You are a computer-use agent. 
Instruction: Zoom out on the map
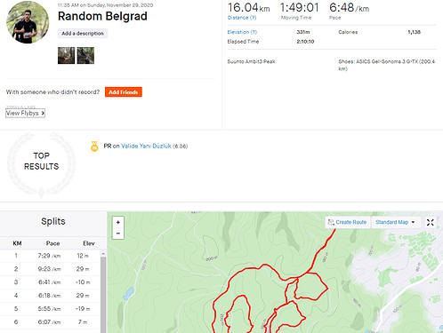(x=118, y=234)
